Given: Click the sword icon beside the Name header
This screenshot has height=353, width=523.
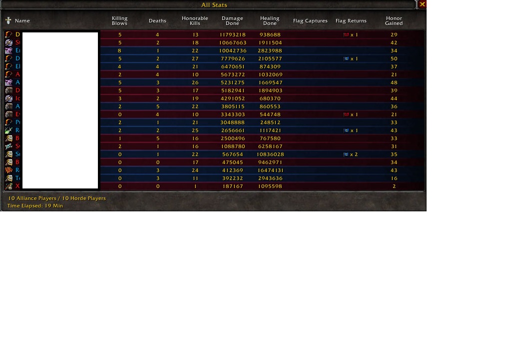Looking at the screenshot, I should tap(8, 21).
